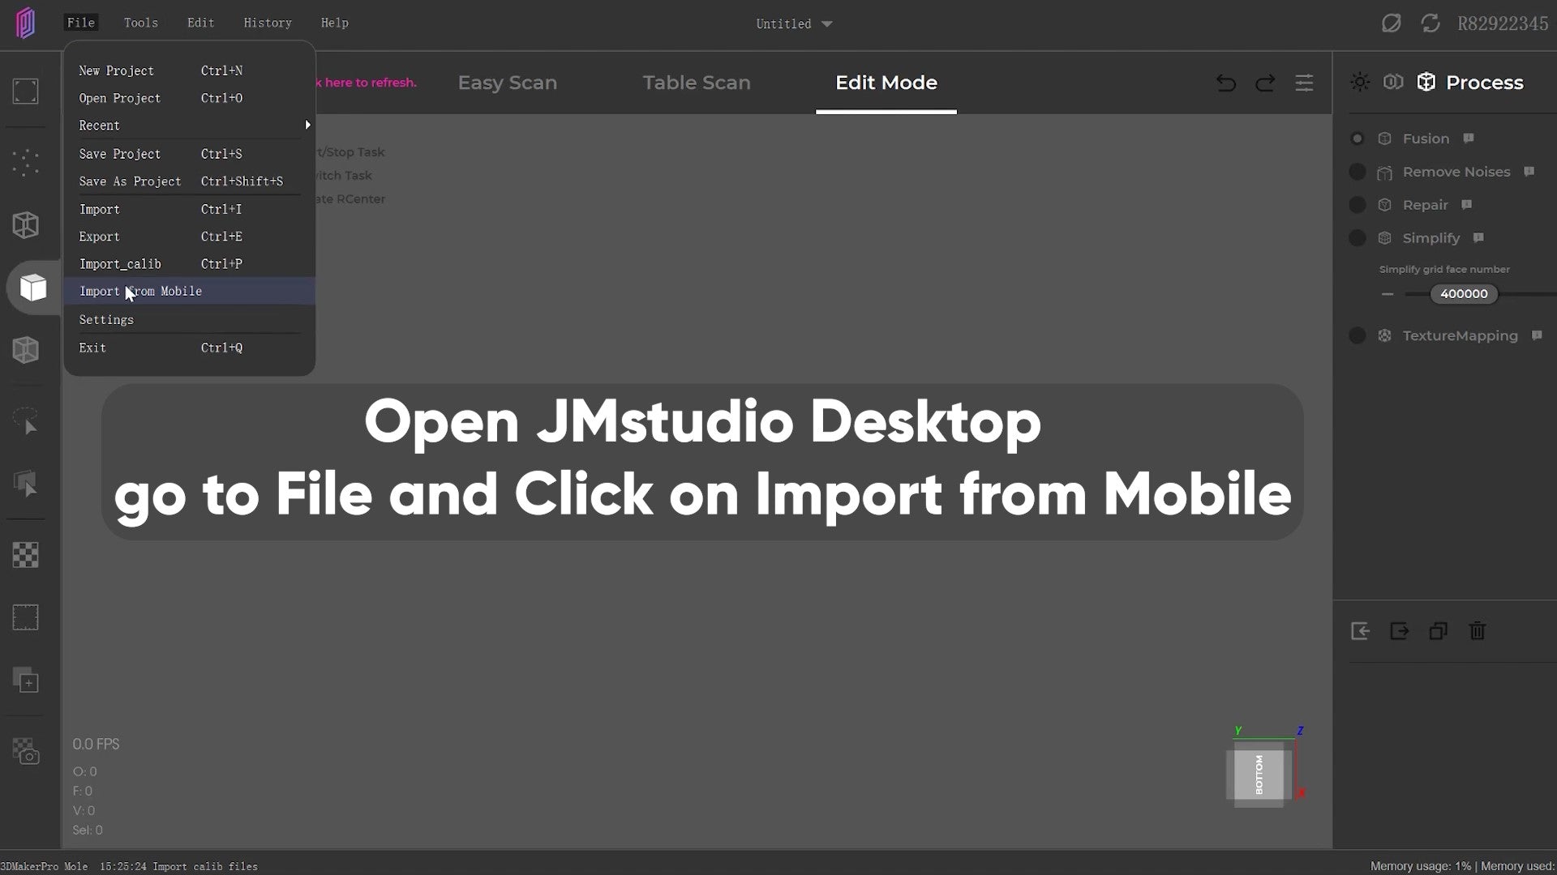Click the TextureMapping tool icon

coord(1386,335)
